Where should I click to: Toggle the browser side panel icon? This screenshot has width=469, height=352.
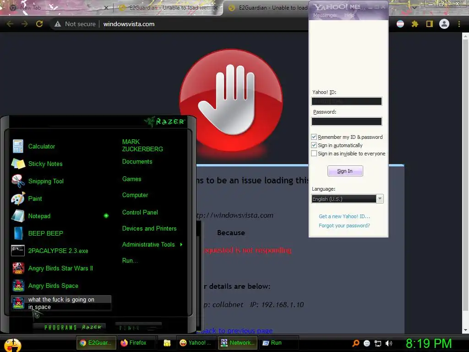430,24
